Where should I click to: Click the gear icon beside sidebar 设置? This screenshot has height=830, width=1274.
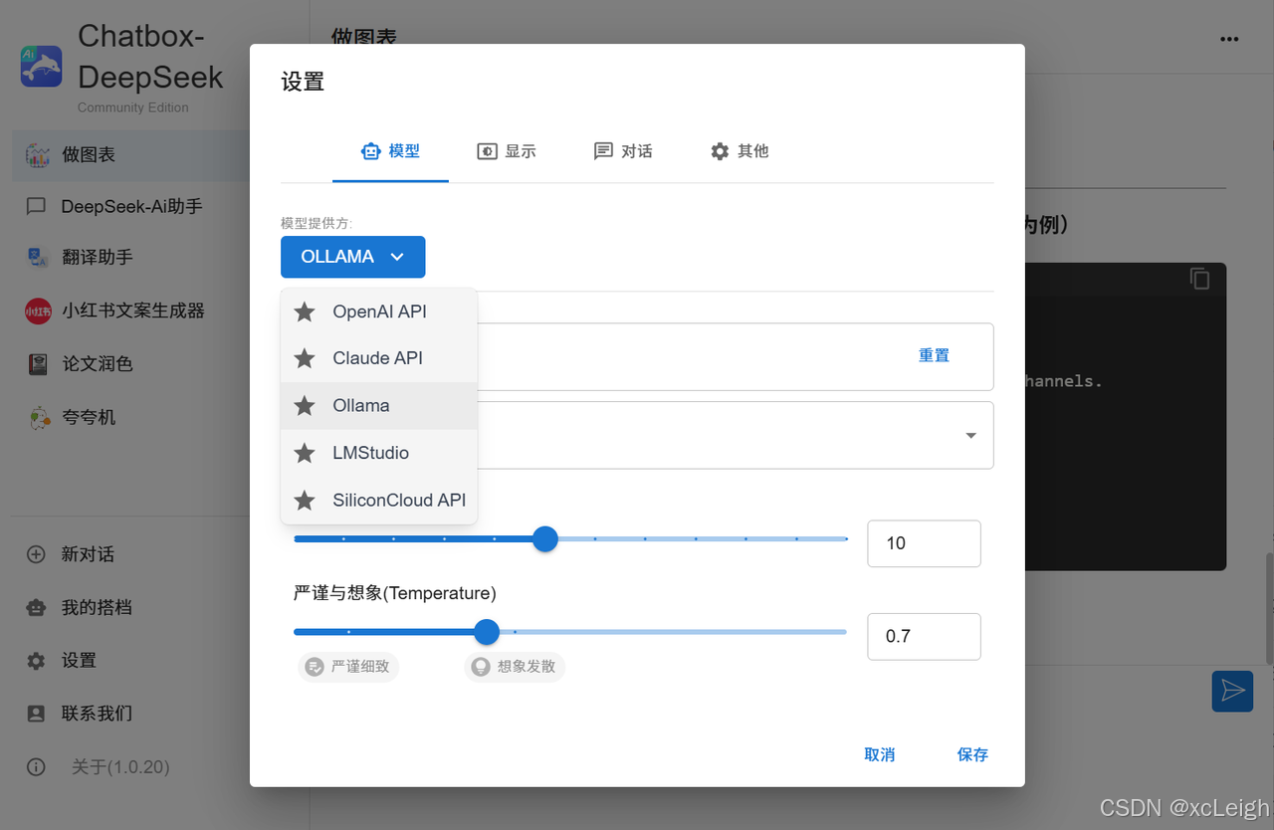(36, 661)
